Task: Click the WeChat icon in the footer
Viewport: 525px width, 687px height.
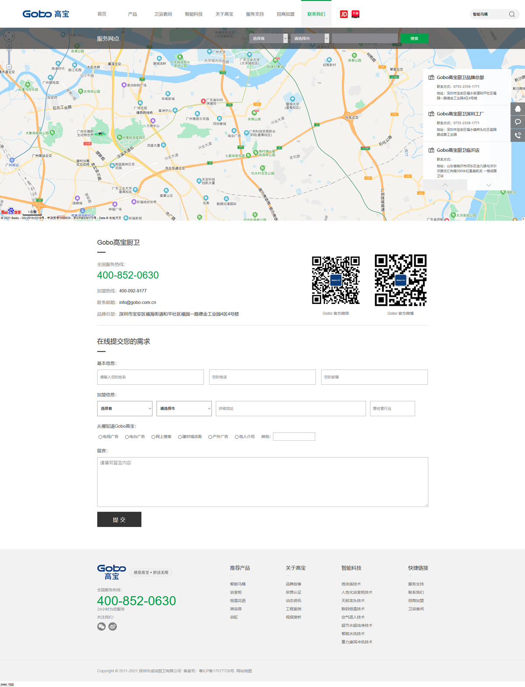Action: point(101,627)
